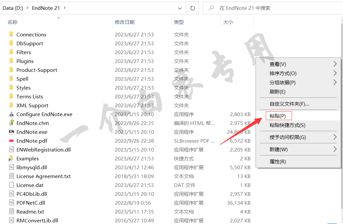Image resolution: width=343 pixels, height=224 pixels.
Task: Click the Plugins folder icon
Action: tap(11, 61)
